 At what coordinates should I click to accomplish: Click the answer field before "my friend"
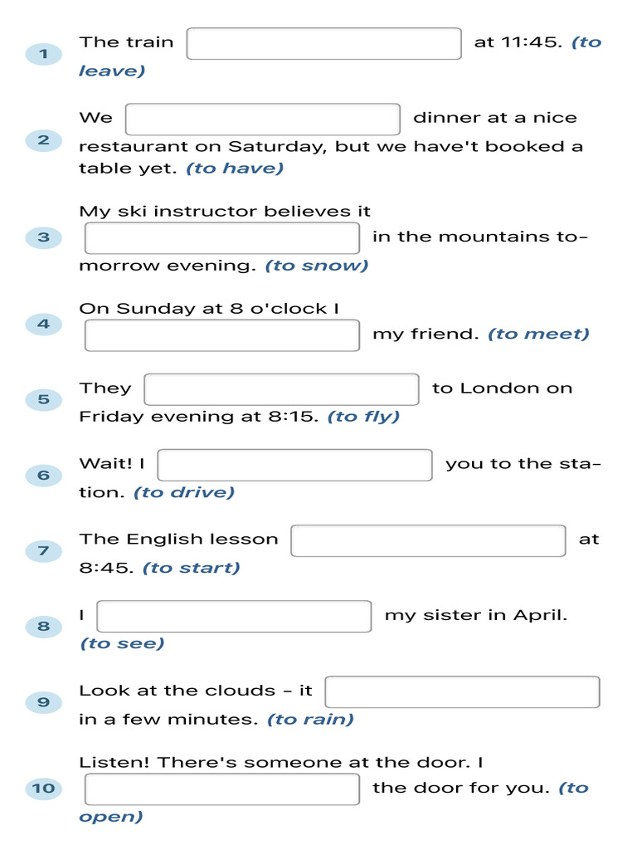[x=221, y=335]
